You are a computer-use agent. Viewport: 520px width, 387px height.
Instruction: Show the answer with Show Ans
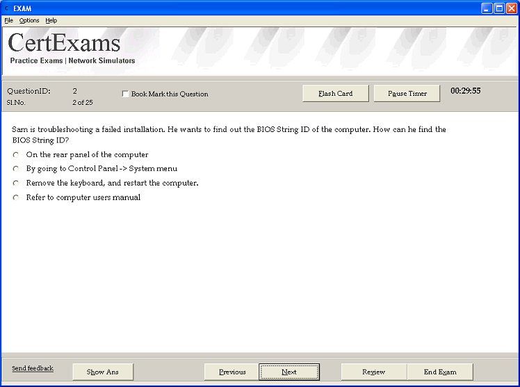pyautogui.click(x=103, y=372)
